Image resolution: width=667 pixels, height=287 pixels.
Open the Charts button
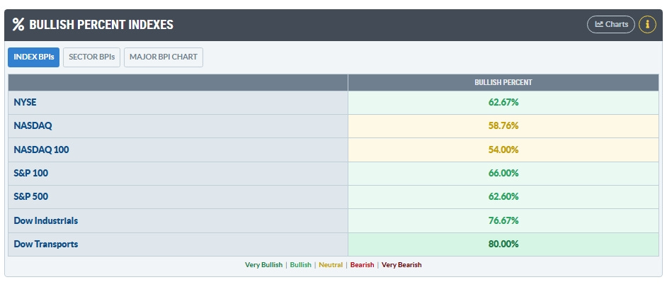(611, 24)
